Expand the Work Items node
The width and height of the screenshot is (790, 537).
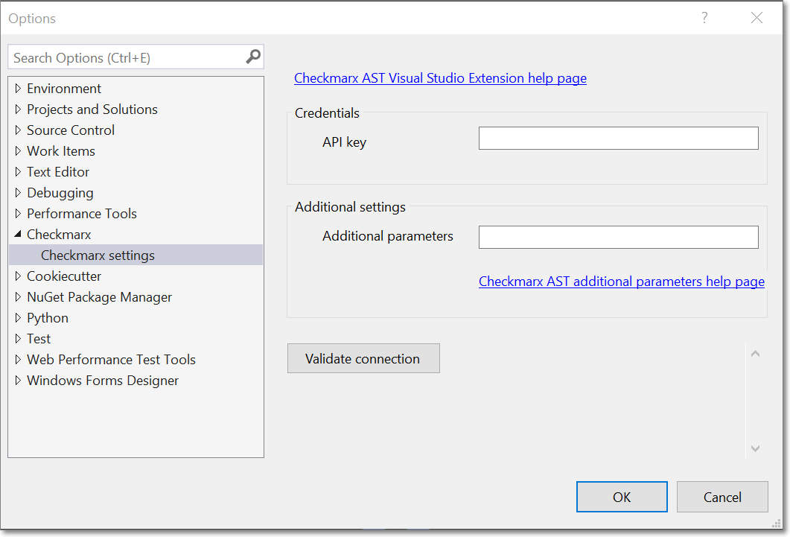[18, 151]
